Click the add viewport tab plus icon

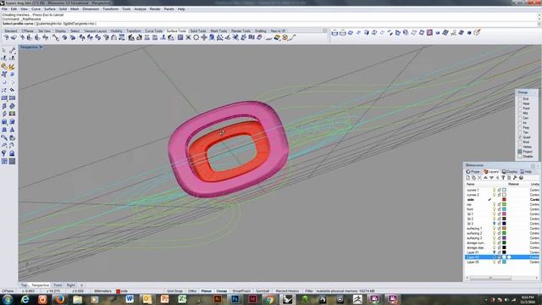click(x=81, y=286)
